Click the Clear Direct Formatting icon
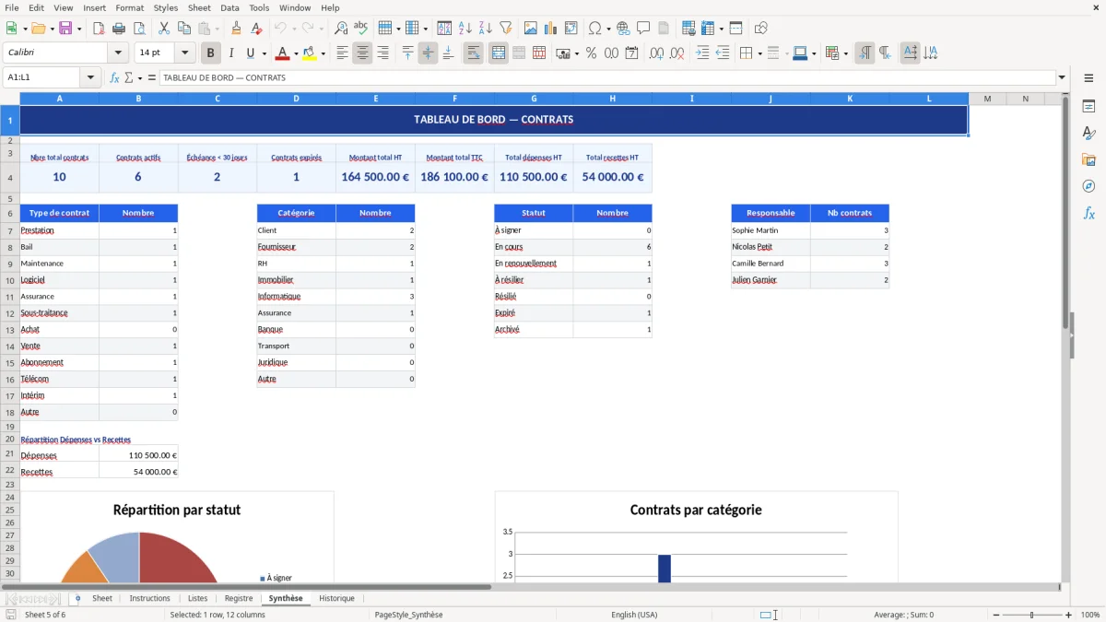 (x=256, y=29)
